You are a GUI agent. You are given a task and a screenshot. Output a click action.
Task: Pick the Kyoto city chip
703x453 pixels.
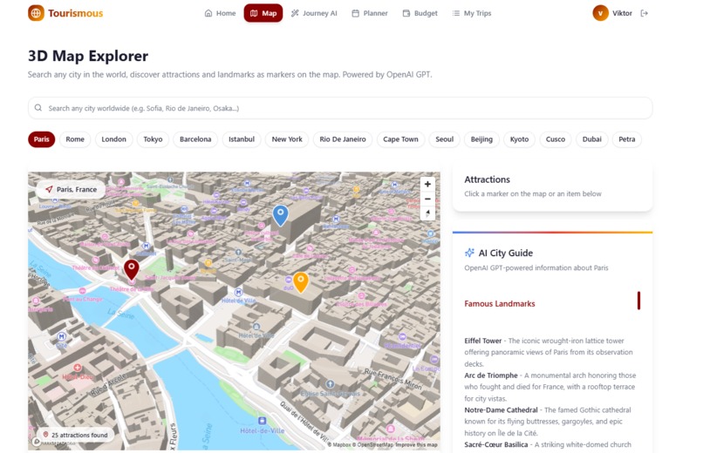[519, 139]
